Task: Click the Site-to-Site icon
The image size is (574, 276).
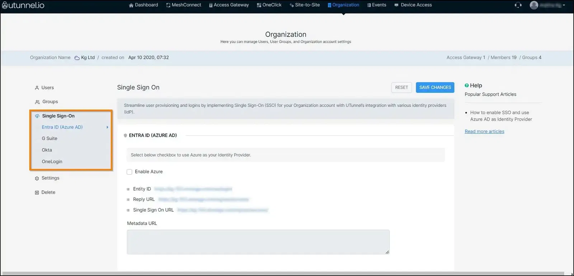Action: coord(292,5)
